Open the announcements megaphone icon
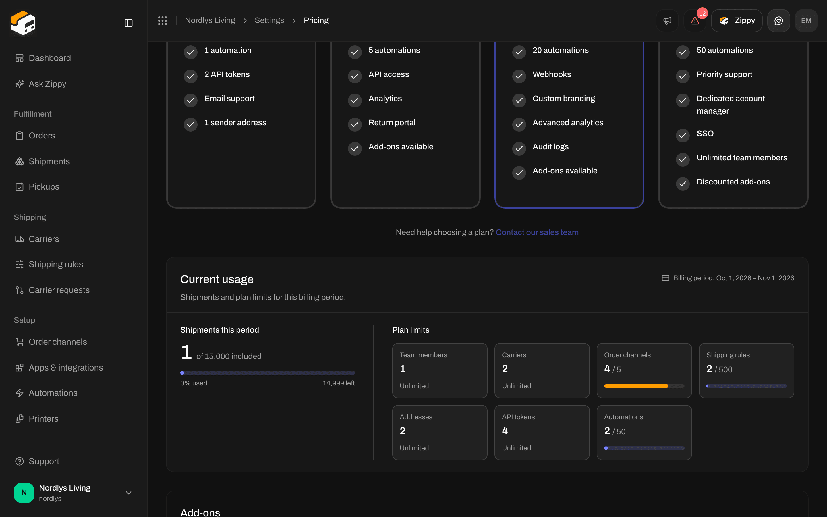The width and height of the screenshot is (827, 517). (x=667, y=20)
